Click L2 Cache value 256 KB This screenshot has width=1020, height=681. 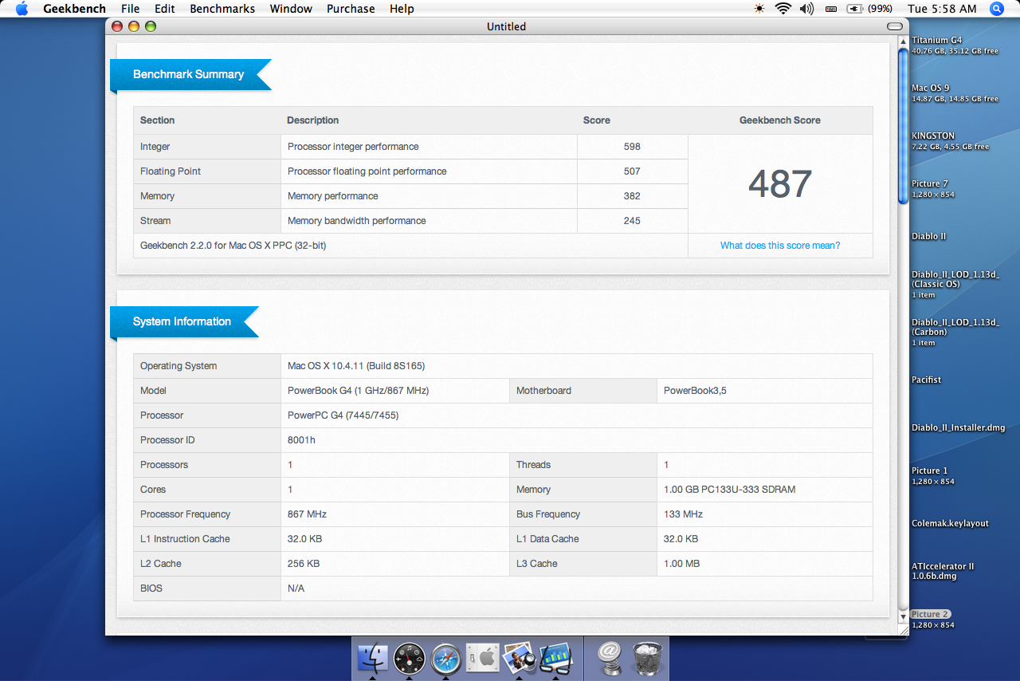pyautogui.click(x=304, y=564)
